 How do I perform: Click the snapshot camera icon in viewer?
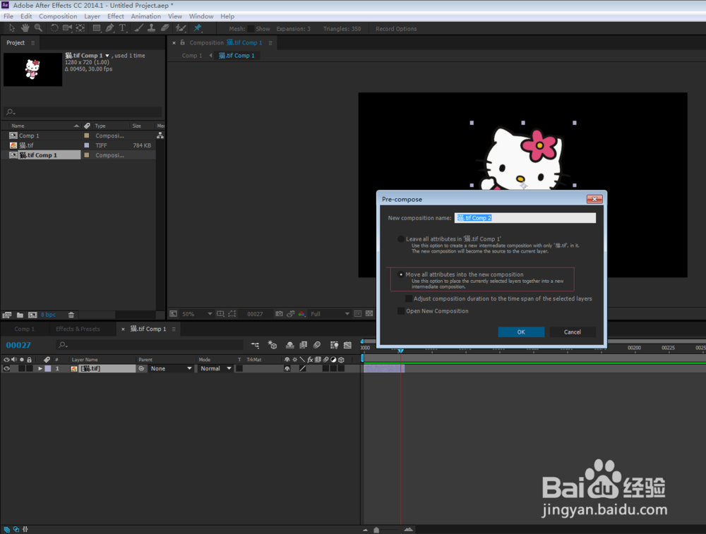(x=279, y=314)
